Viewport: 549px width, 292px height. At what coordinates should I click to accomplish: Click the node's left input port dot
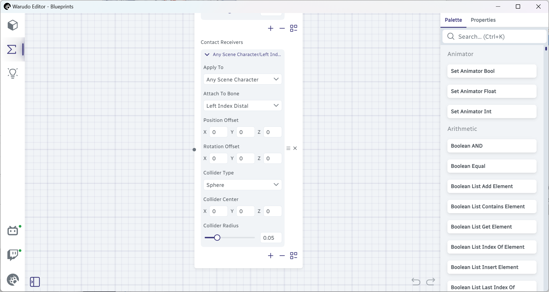194,150
